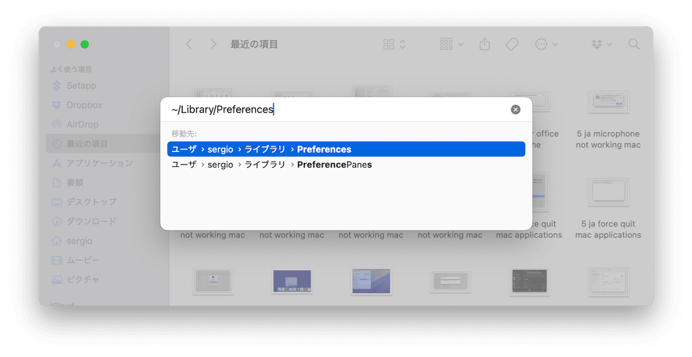Click the Tags toolbar icon

(512, 44)
